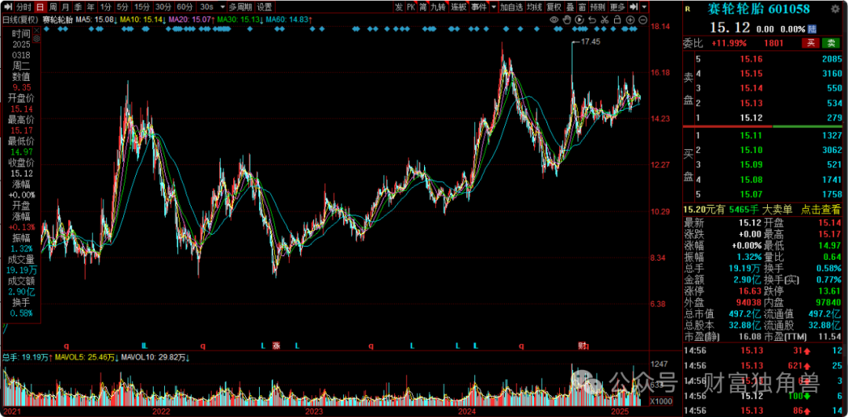848x417 pixels.
Task: Click the 涨 marker below the chart
Action: pyautogui.click(x=276, y=345)
